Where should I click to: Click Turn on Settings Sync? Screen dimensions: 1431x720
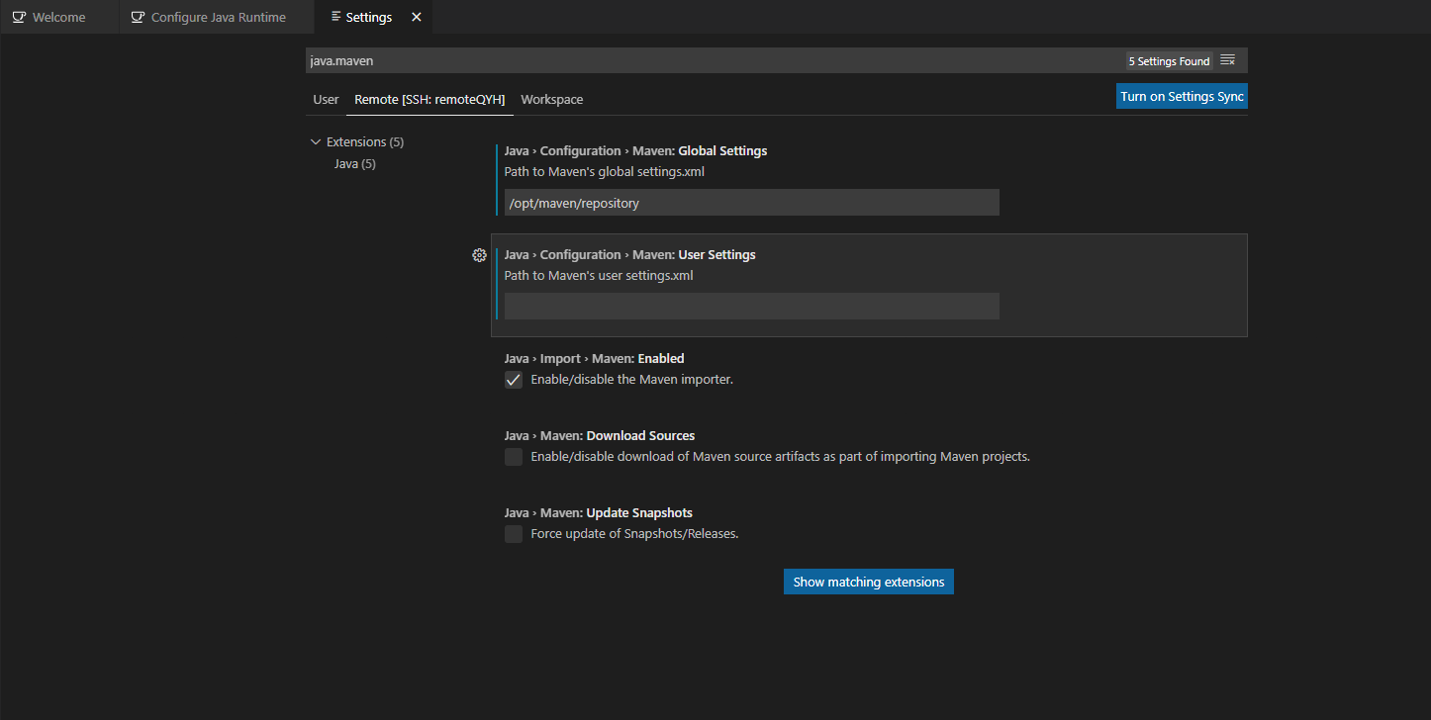coord(1181,95)
